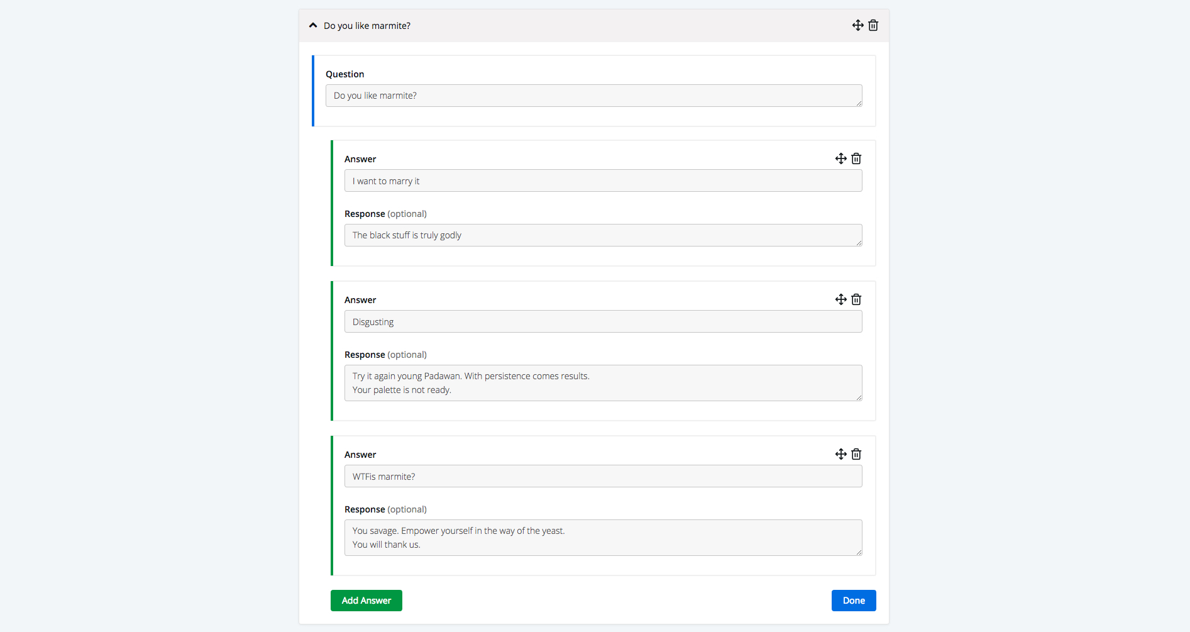Click the move icon for 'Disgusting' answer

(x=840, y=299)
